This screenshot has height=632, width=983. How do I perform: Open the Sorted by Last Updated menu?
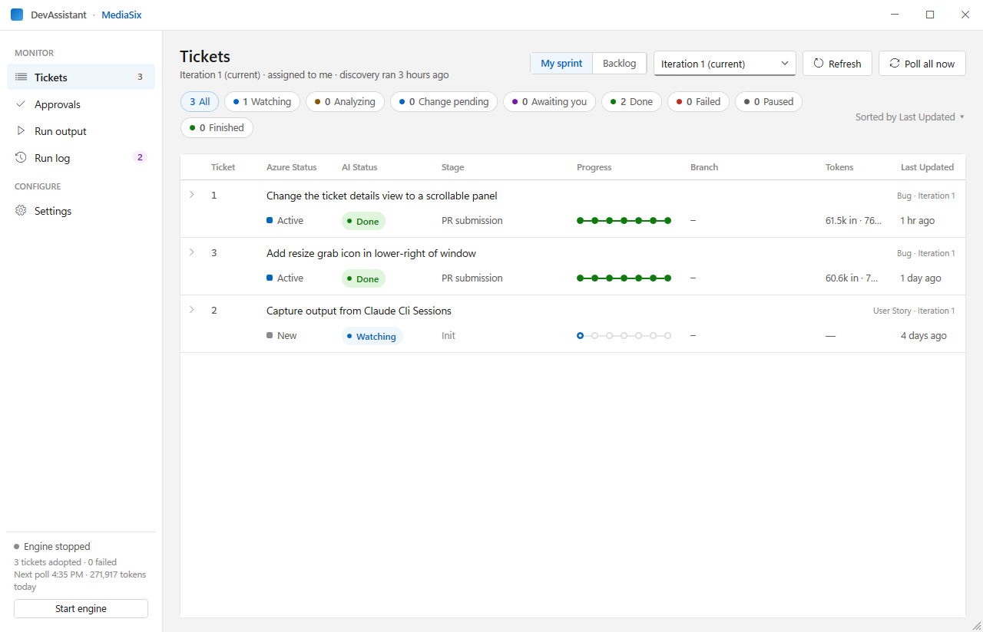[910, 117]
